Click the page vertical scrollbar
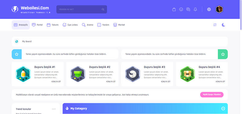The width and height of the screenshot is (242, 114). (241, 15)
